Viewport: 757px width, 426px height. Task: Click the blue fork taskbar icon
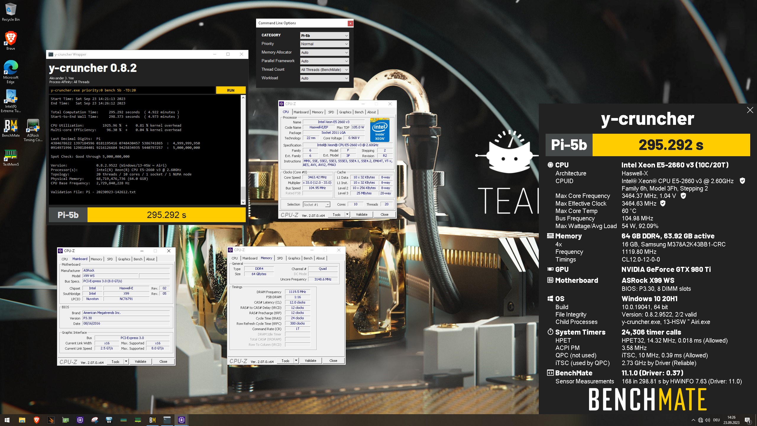(x=109, y=420)
